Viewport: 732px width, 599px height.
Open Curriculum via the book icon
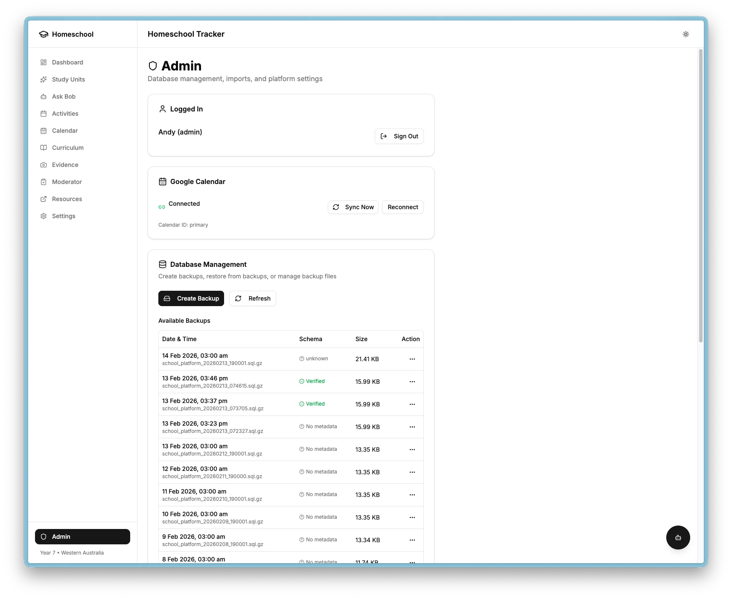[44, 148]
